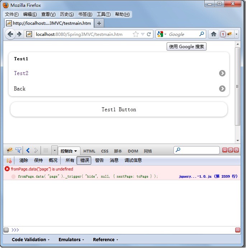
Task: Toggle the 保持 (Persist) console option
Action: pyautogui.click(x=38, y=160)
